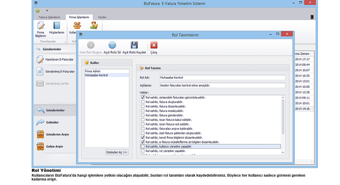Open the Gelen Arşiv section
The height and width of the screenshot is (185, 340).
52,146
